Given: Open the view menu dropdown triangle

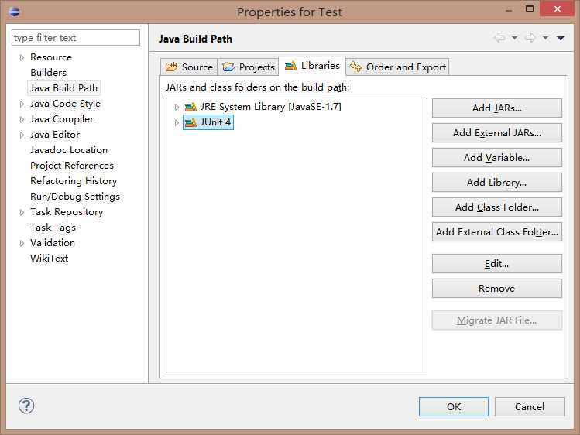Looking at the screenshot, I should point(561,38).
